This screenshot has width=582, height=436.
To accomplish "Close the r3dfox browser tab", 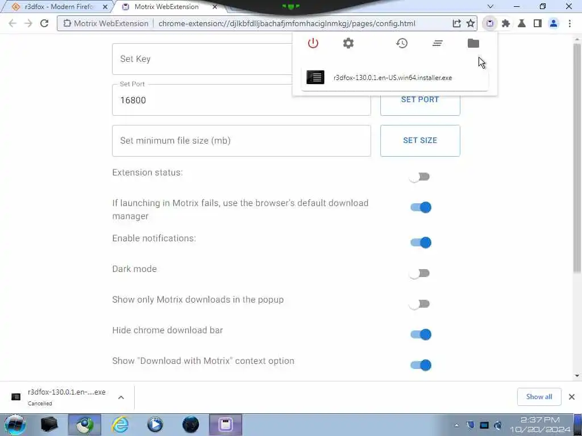I will (105, 7).
